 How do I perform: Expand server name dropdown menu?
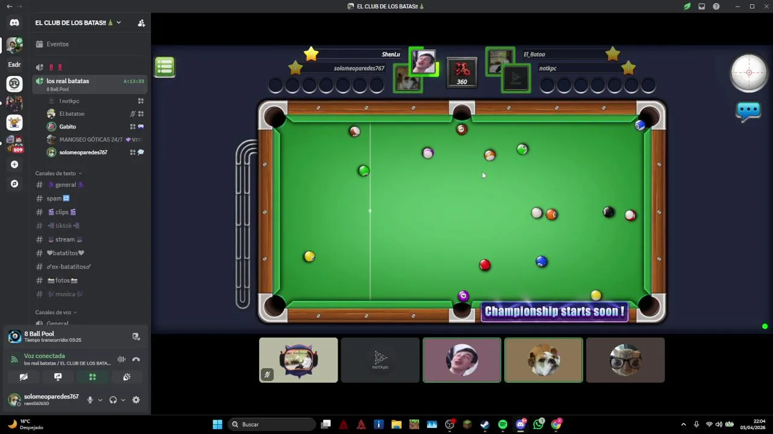[118, 23]
